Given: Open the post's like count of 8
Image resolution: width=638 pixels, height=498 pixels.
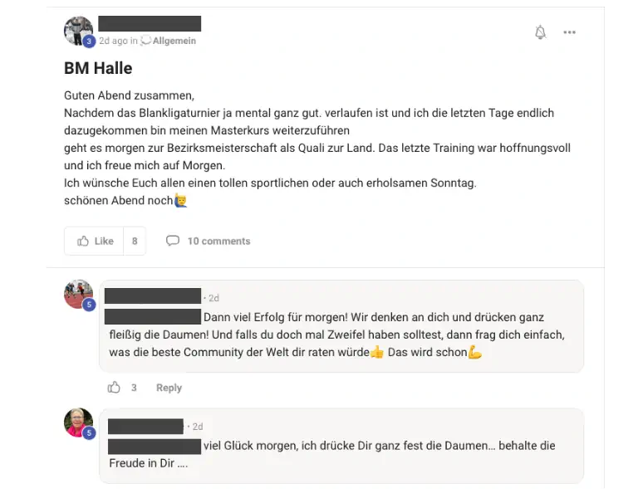Looking at the screenshot, I should [135, 241].
